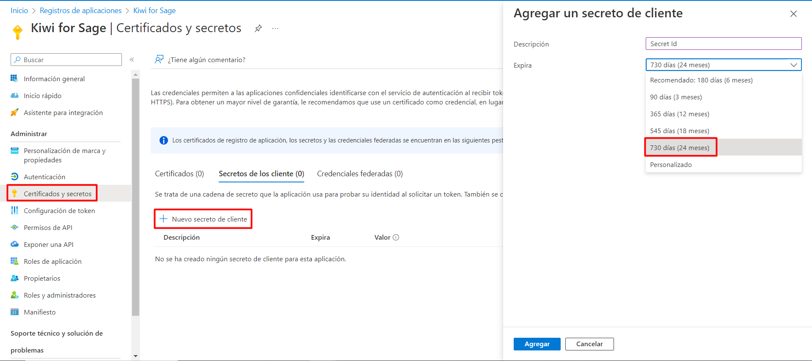Click the Inicio rápido cloud icon
Viewport: 812px width, 361px height.
[14, 96]
